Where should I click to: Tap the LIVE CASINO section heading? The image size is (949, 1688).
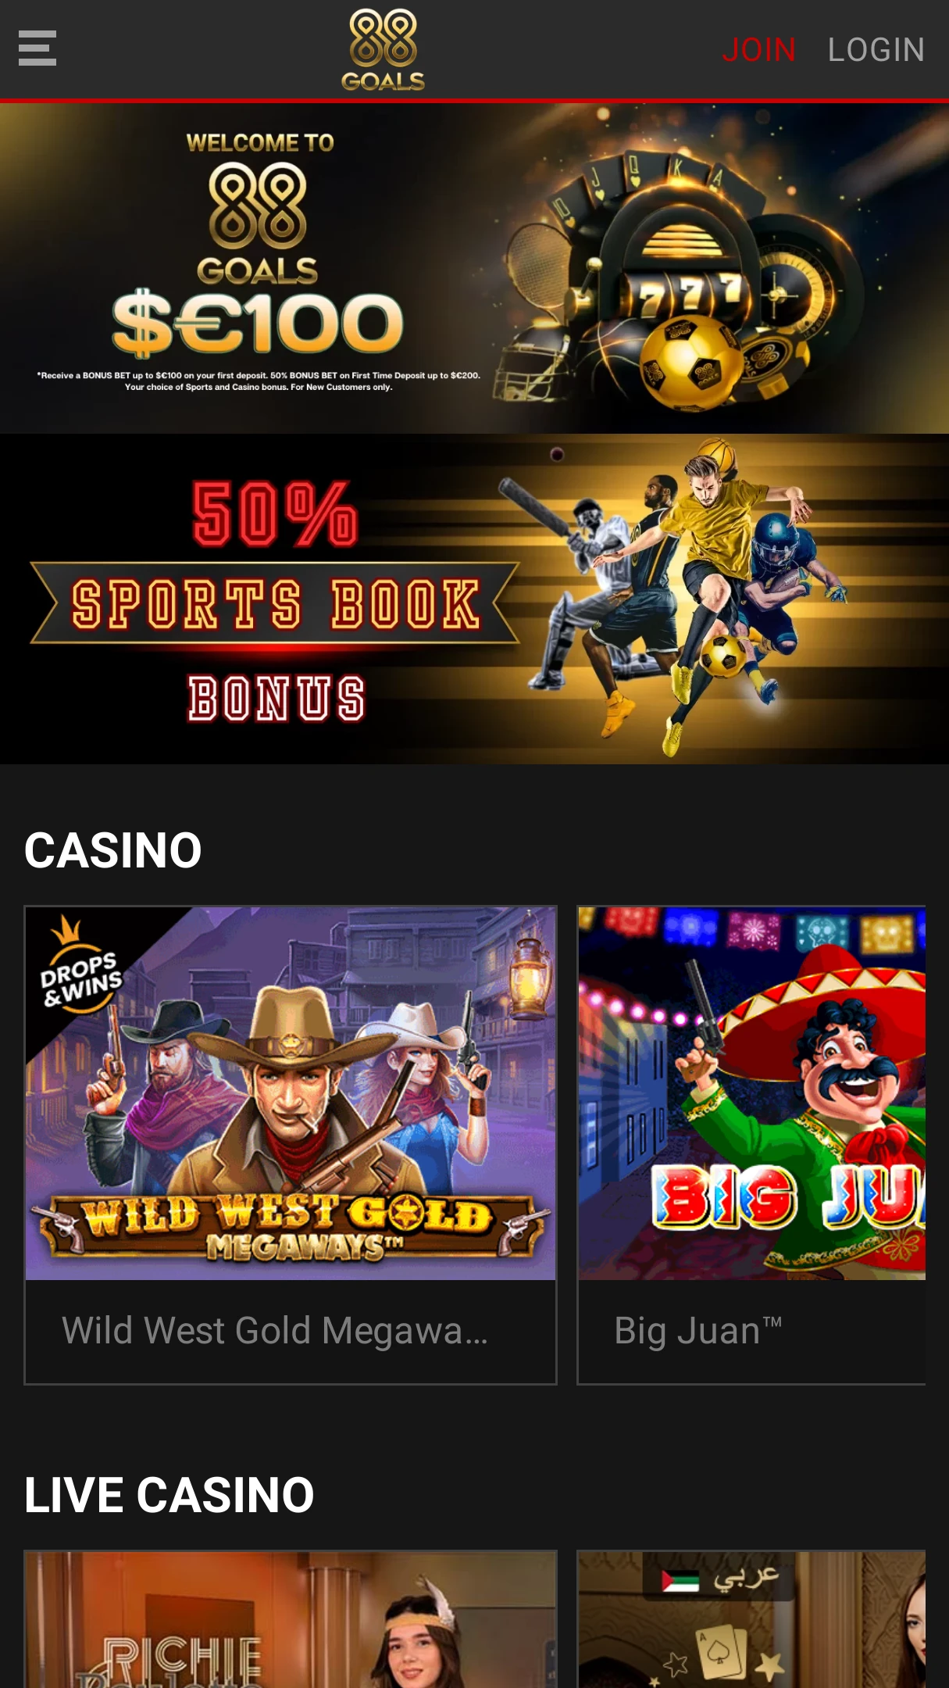(169, 1495)
